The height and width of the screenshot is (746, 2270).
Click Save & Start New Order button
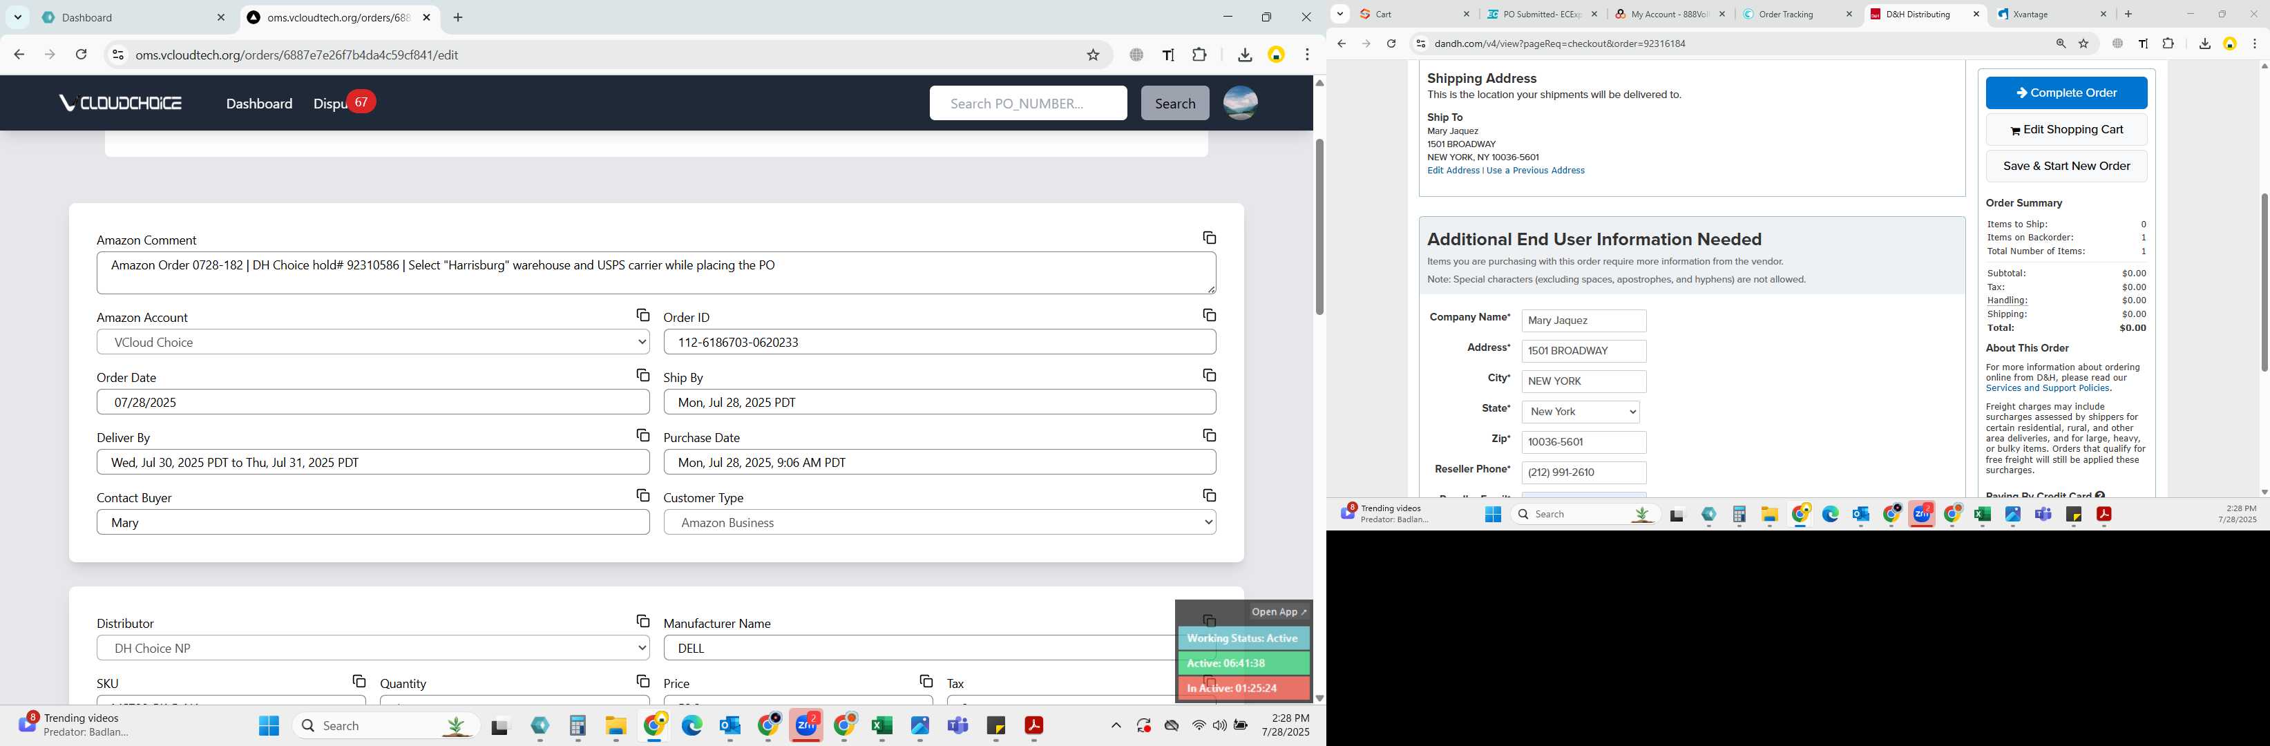[2066, 166]
